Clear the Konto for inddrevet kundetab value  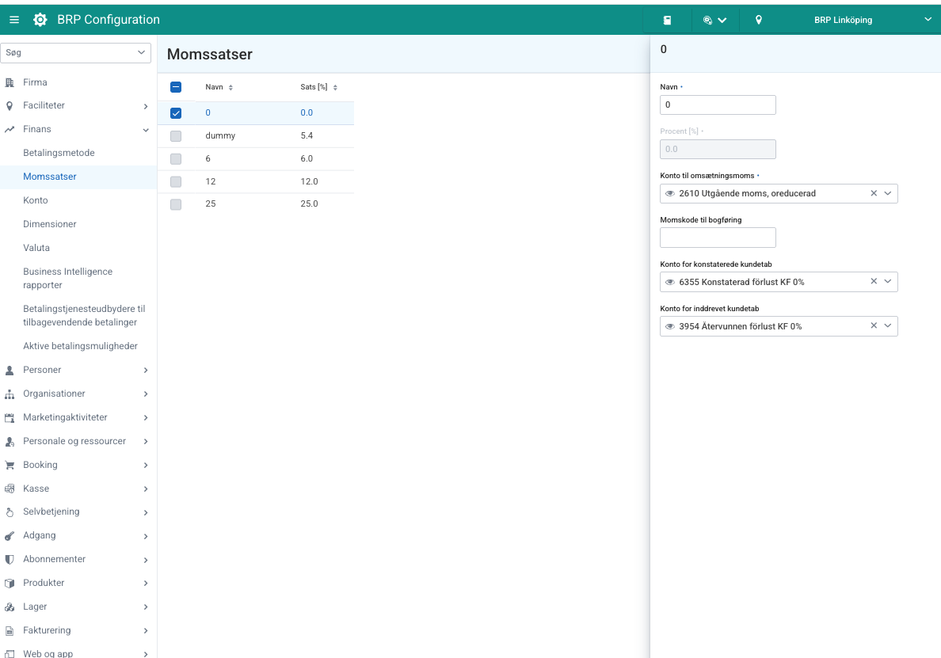(x=874, y=326)
